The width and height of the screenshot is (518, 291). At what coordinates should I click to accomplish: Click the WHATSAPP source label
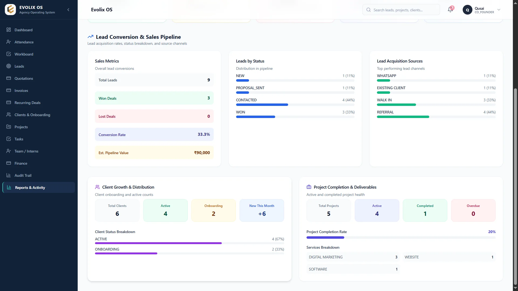(x=386, y=76)
